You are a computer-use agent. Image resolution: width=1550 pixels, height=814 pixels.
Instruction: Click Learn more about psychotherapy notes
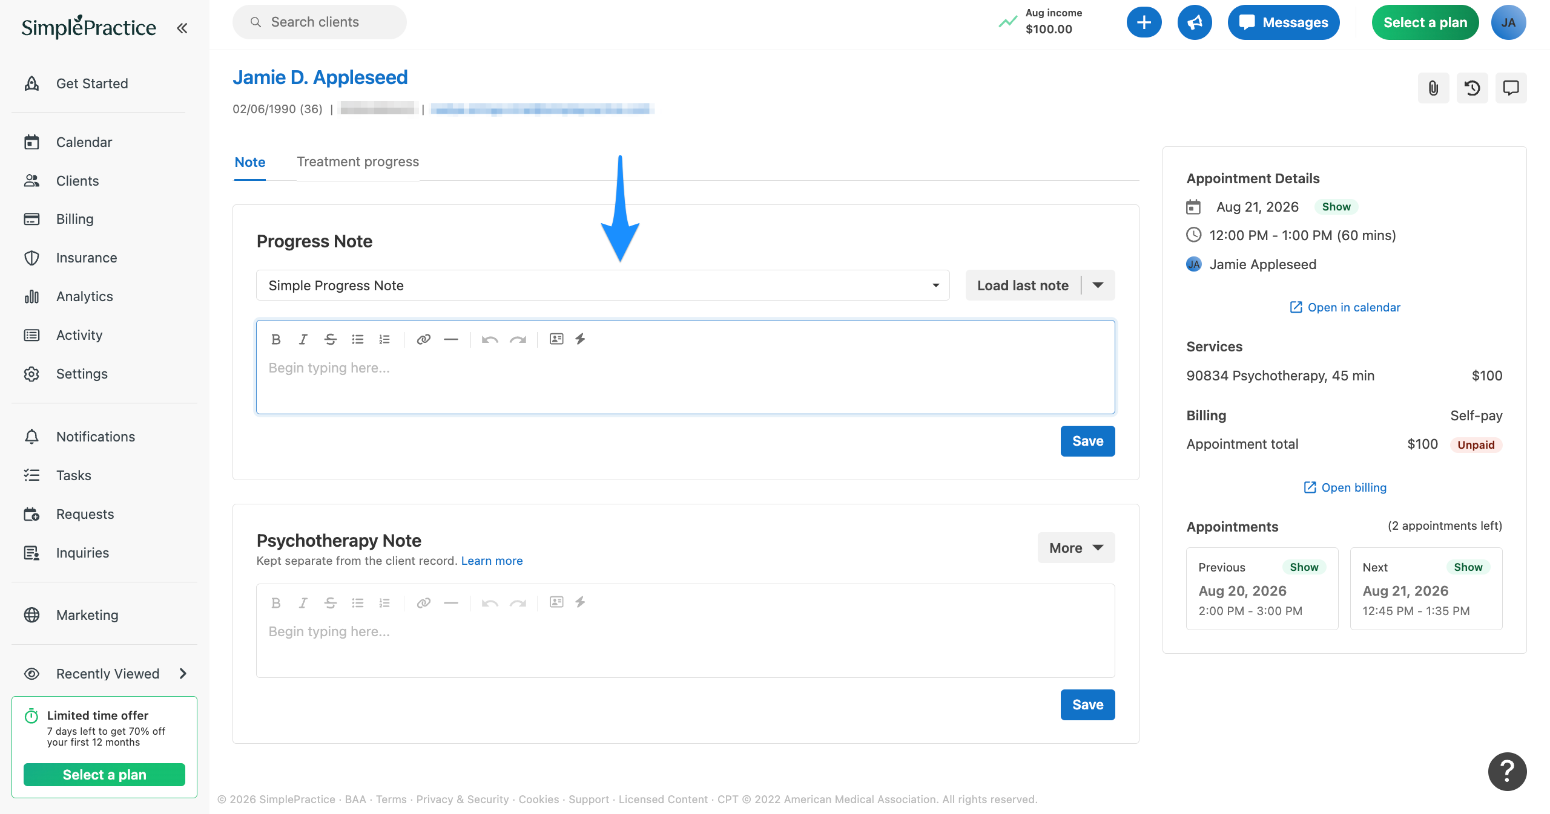[x=492, y=561]
